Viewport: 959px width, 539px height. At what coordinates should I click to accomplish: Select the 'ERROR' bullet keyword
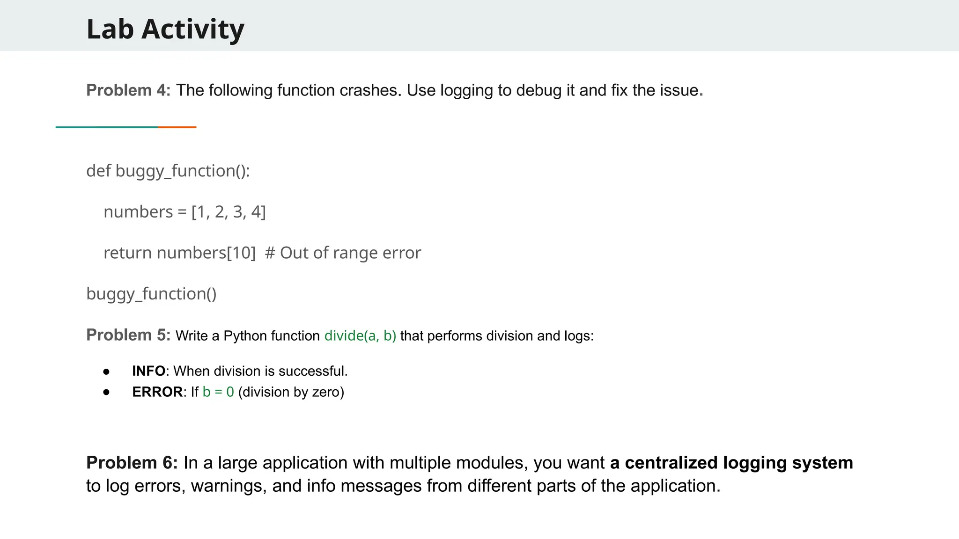157,392
